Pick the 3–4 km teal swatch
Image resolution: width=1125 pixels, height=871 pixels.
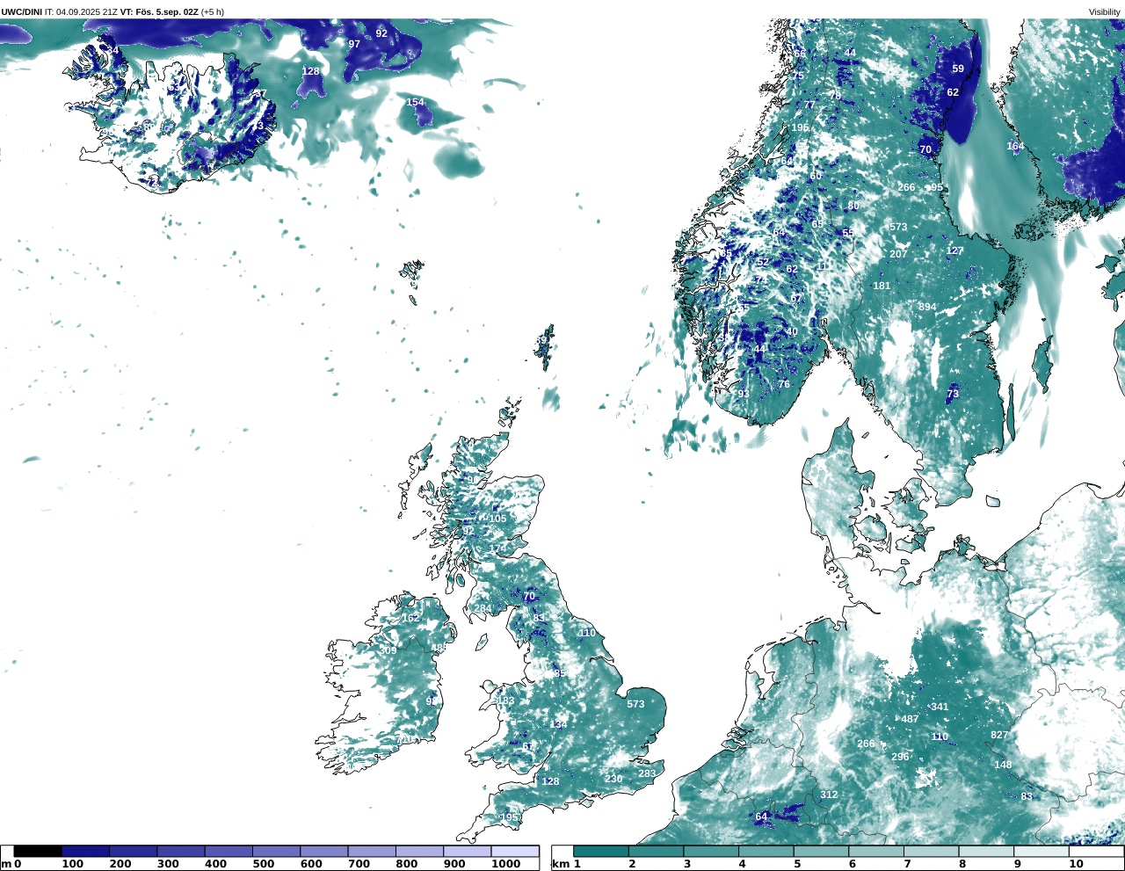pos(711,851)
